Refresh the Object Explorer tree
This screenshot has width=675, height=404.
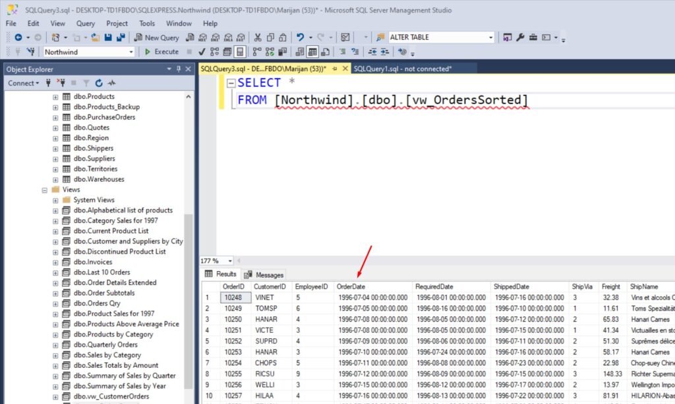point(99,83)
